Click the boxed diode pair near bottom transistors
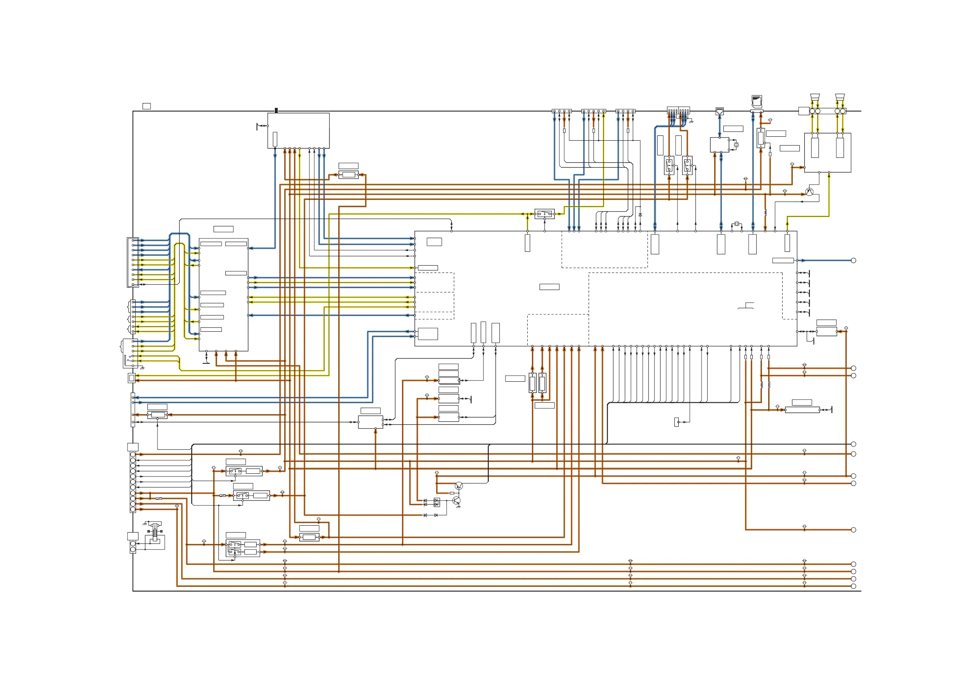967x683 pixels. tap(437, 502)
